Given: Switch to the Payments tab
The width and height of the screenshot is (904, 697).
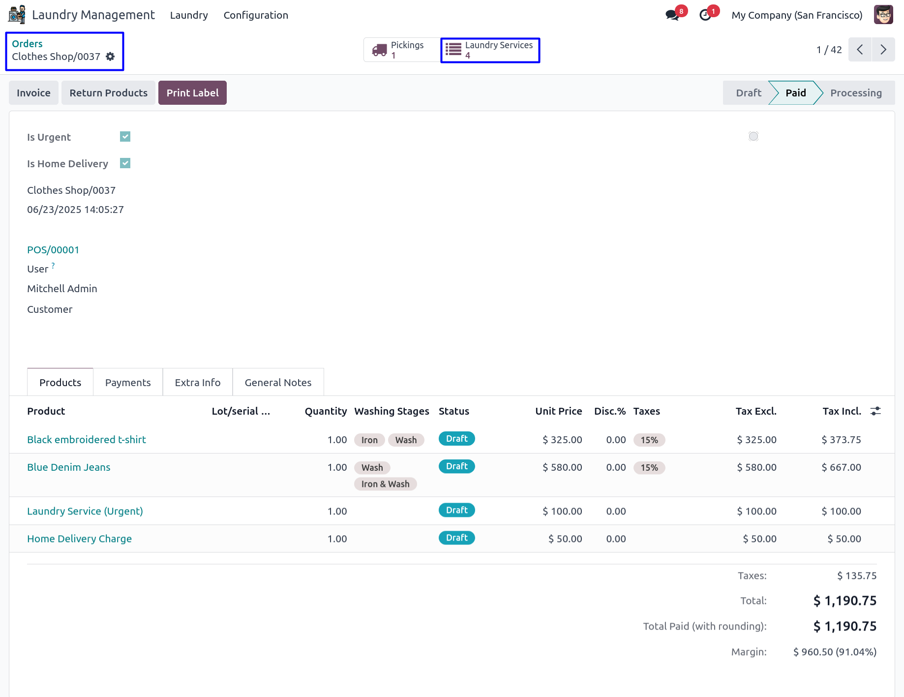Looking at the screenshot, I should pos(128,383).
